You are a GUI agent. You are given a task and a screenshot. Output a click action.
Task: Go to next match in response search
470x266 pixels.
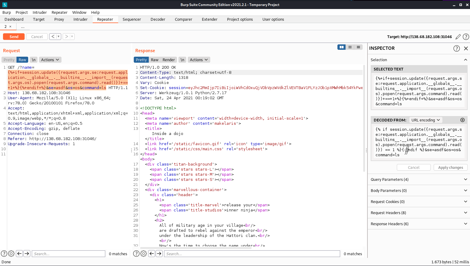159,254
